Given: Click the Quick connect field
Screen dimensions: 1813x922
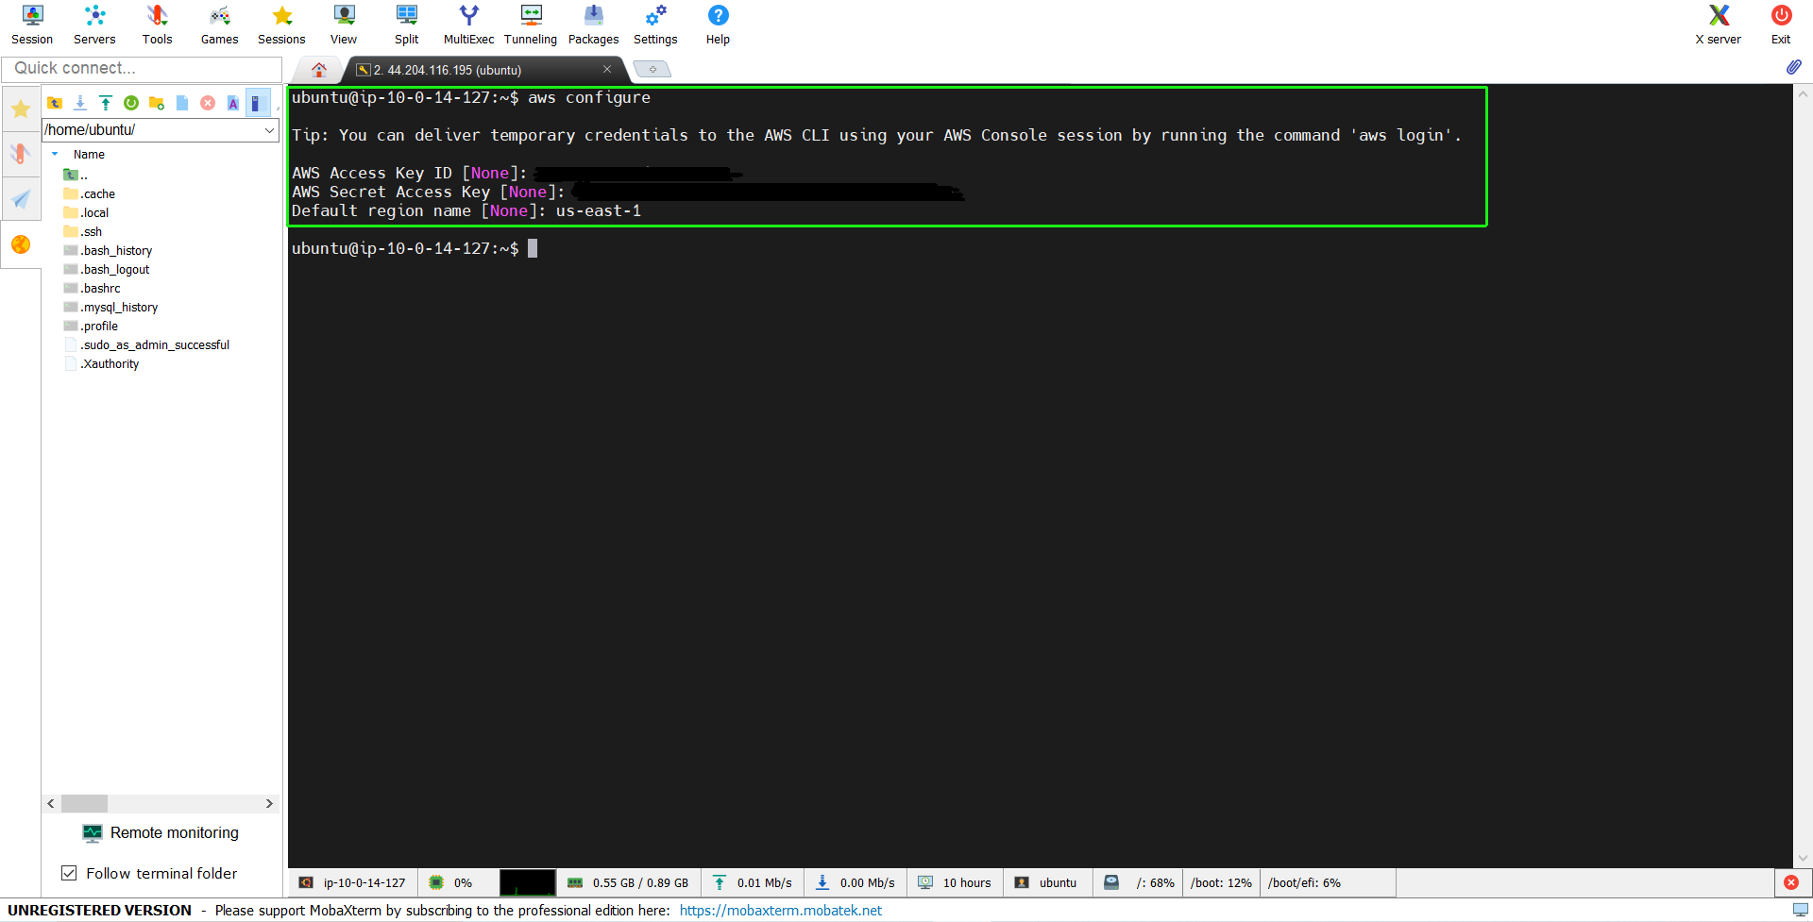Looking at the screenshot, I should 142,68.
